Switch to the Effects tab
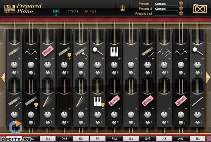211x142 pixels. point(73,11)
